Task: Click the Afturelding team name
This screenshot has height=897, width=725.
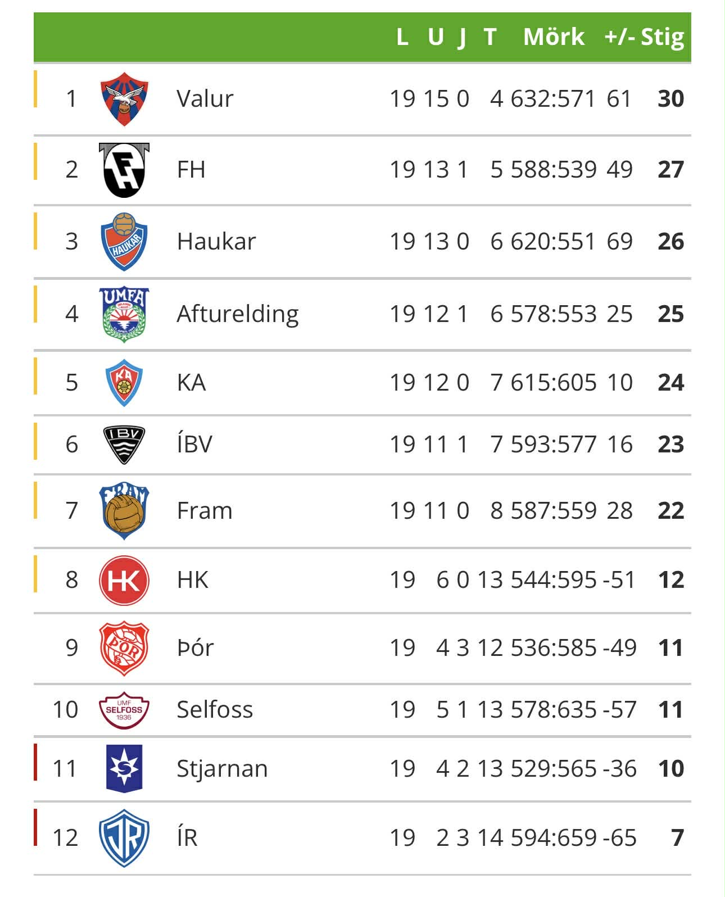Action: click(237, 314)
